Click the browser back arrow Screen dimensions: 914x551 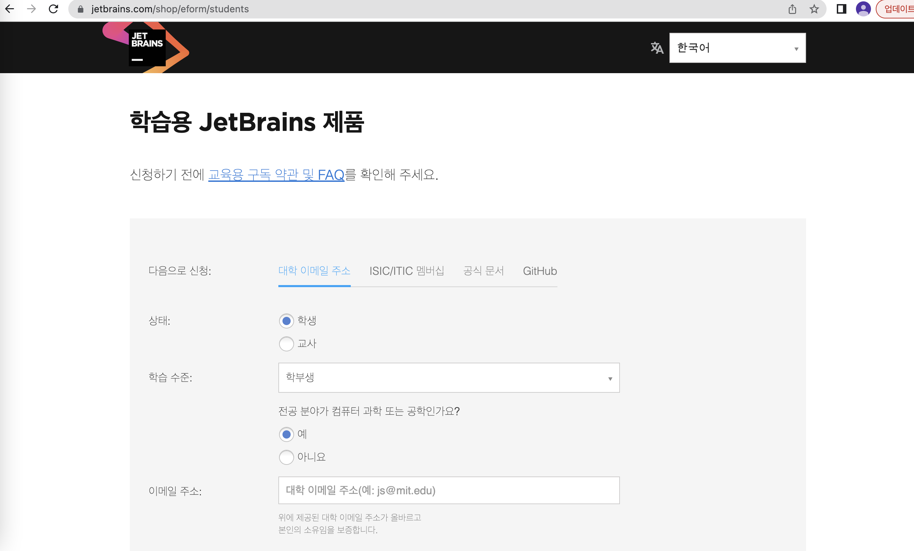(x=10, y=9)
